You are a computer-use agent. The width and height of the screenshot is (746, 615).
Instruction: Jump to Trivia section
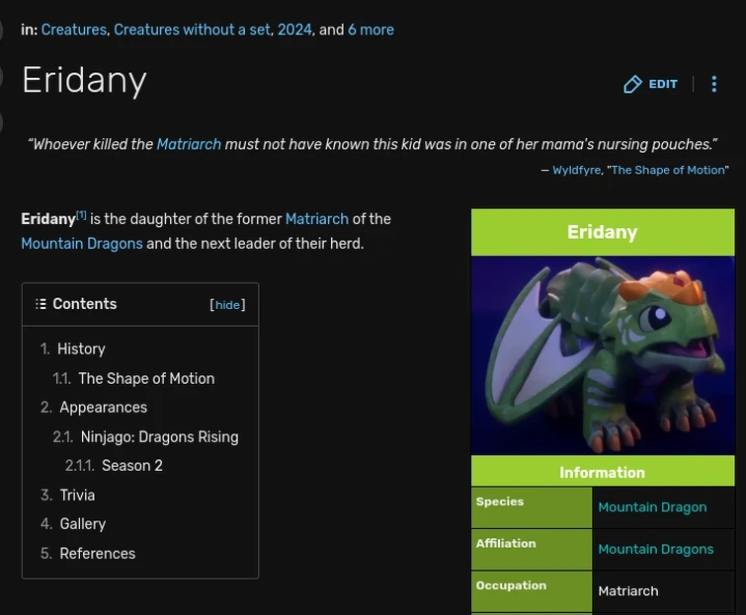tap(77, 495)
